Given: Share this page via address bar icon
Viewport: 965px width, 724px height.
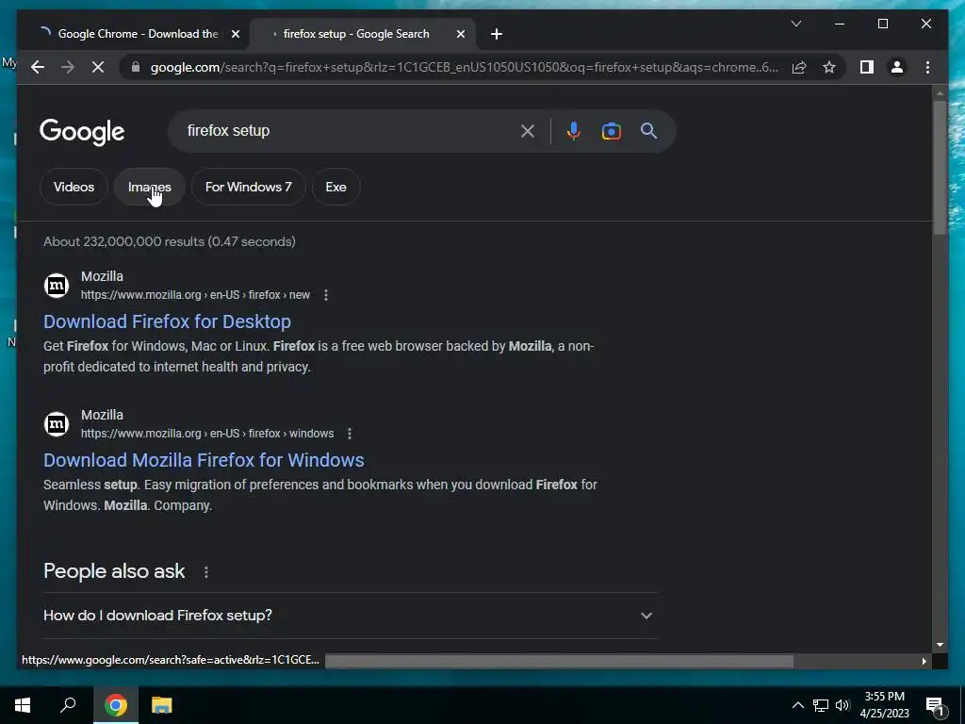Looking at the screenshot, I should (799, 67).
